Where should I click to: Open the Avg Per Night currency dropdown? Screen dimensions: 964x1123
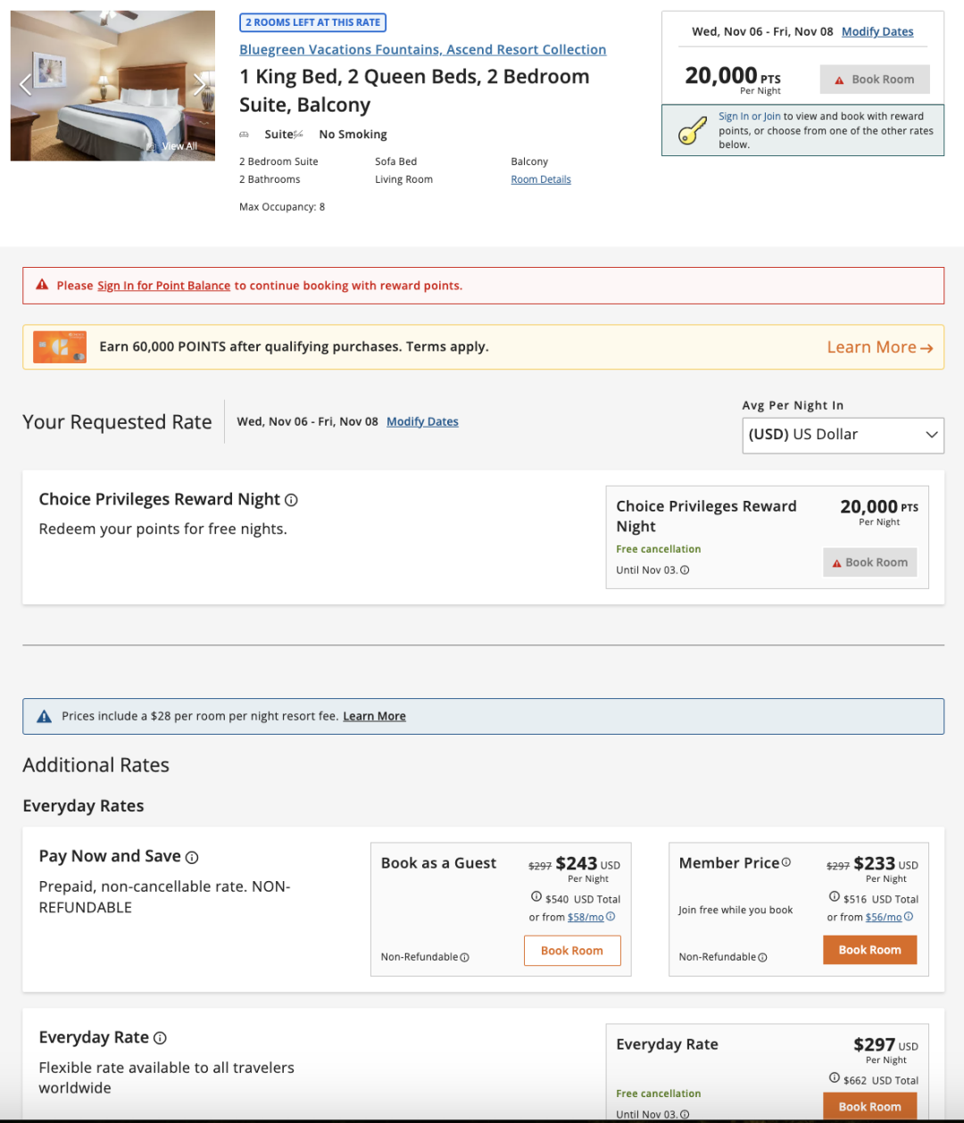843,436
